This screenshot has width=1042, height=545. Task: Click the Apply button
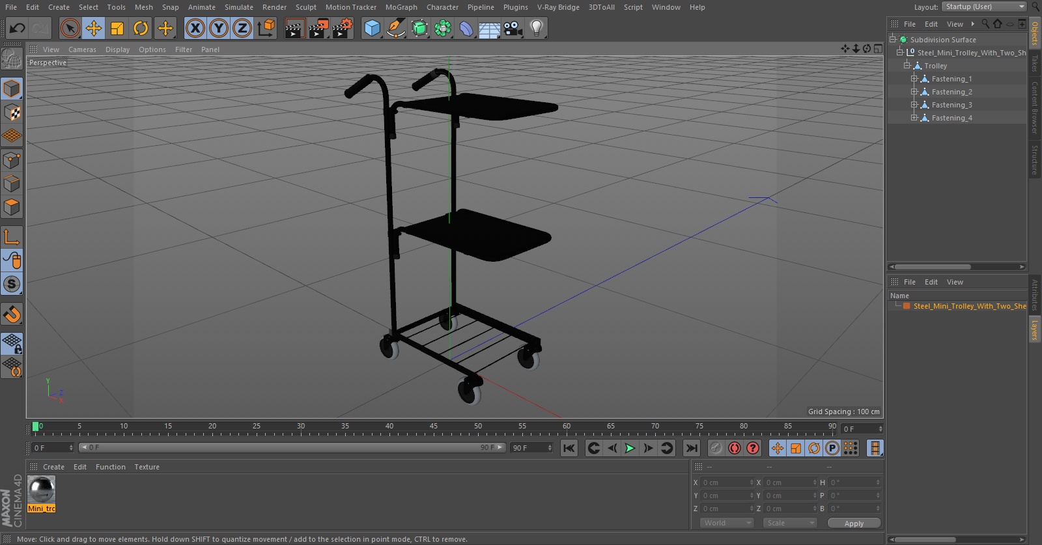coord(854,523)
